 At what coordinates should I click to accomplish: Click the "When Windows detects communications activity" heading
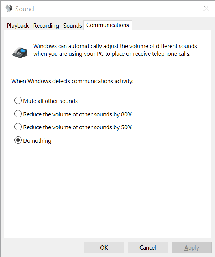point(72,81)
